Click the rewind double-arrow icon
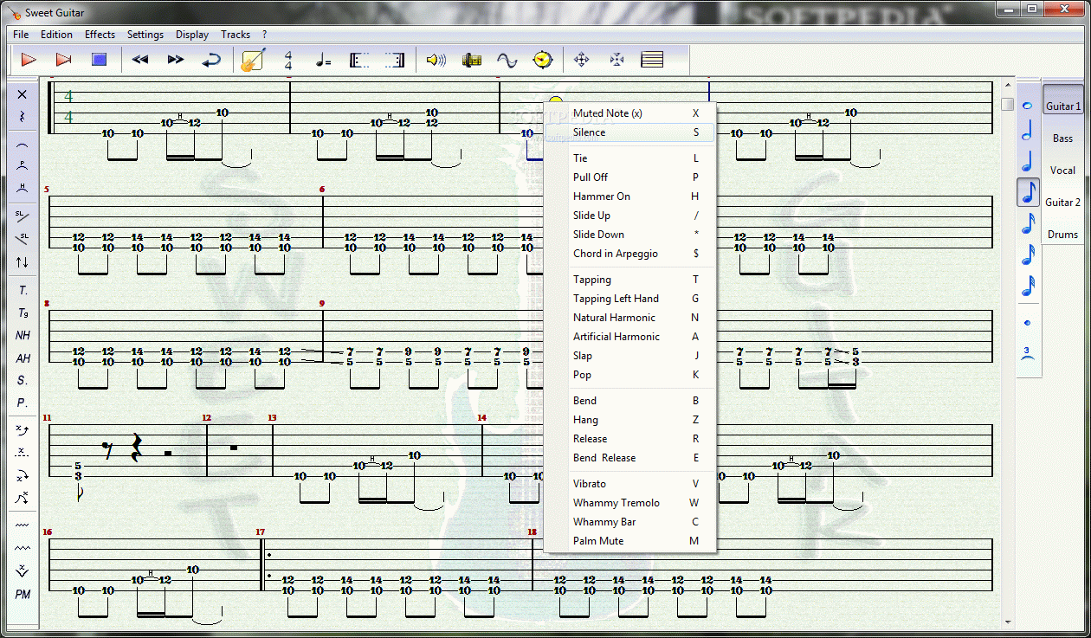Viewport: 1091px width, 638px height. (x=139, y=60)
